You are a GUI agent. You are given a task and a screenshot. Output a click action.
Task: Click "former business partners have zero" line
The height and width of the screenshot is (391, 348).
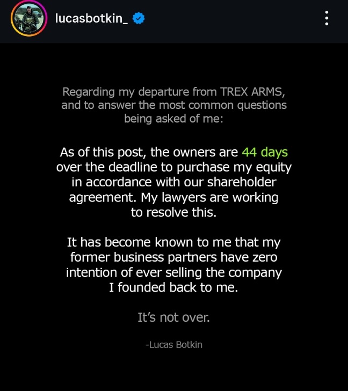(174, 257)
